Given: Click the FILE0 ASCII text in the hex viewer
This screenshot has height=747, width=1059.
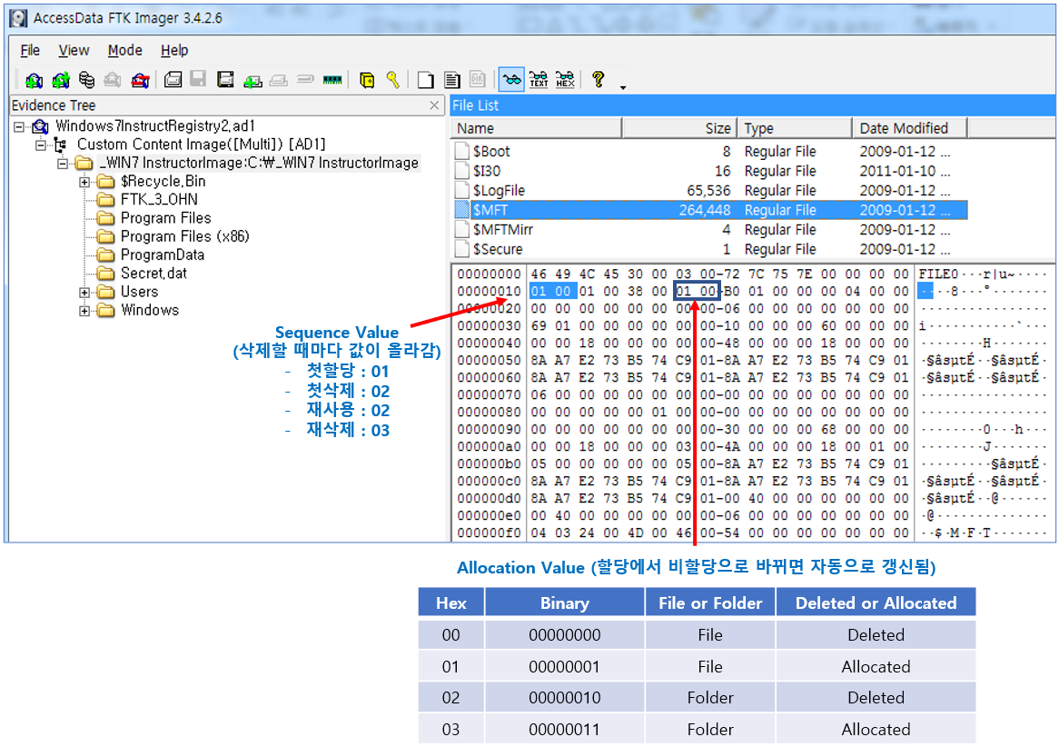Looking at the screenshot, I should pos(938,274).
